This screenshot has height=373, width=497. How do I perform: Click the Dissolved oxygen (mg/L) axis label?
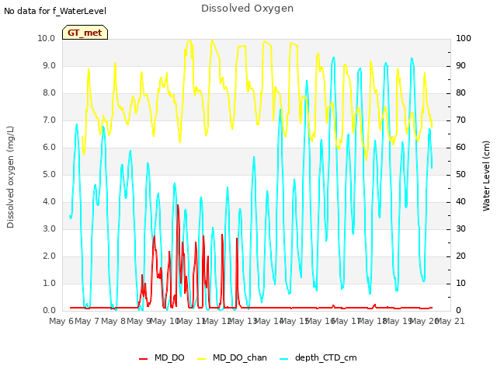pyautogui.click(x=10, y=177)
